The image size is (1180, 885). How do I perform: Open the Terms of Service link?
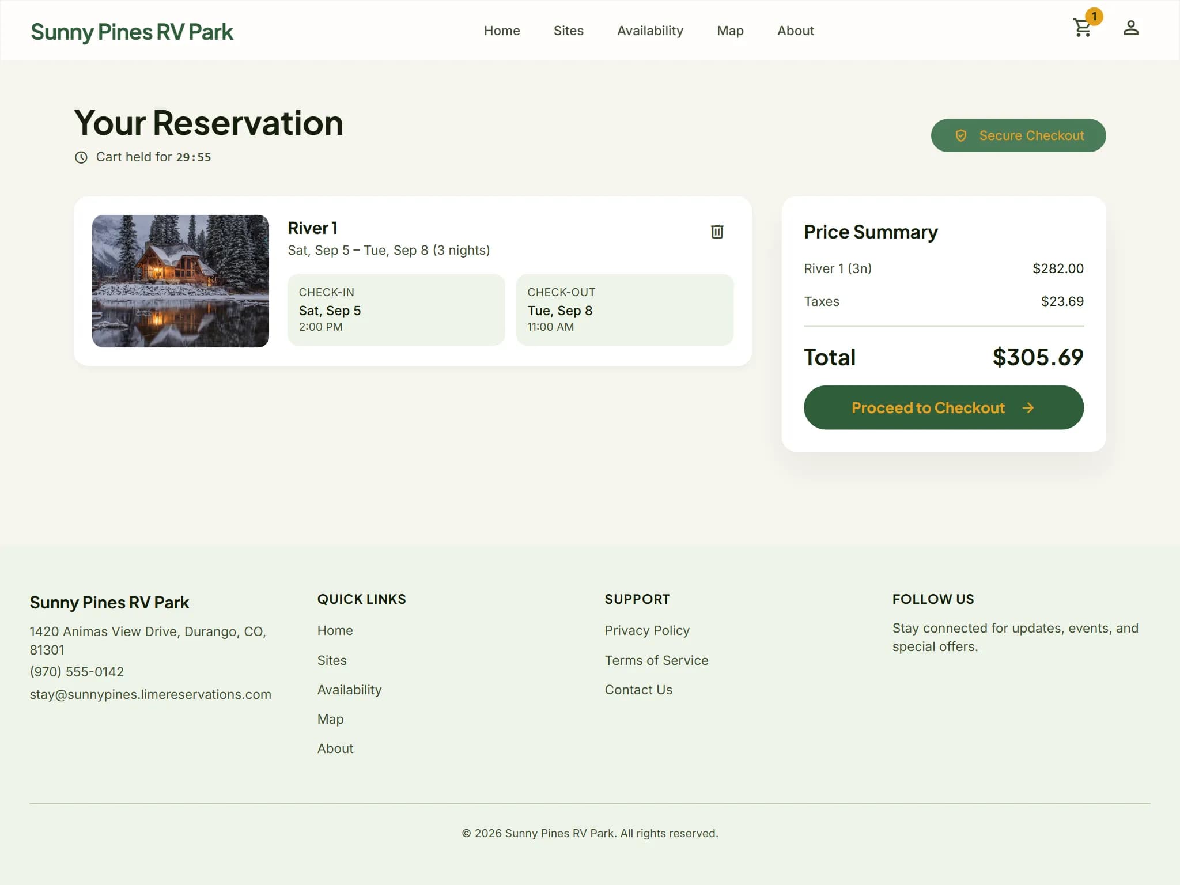(656, 660)
